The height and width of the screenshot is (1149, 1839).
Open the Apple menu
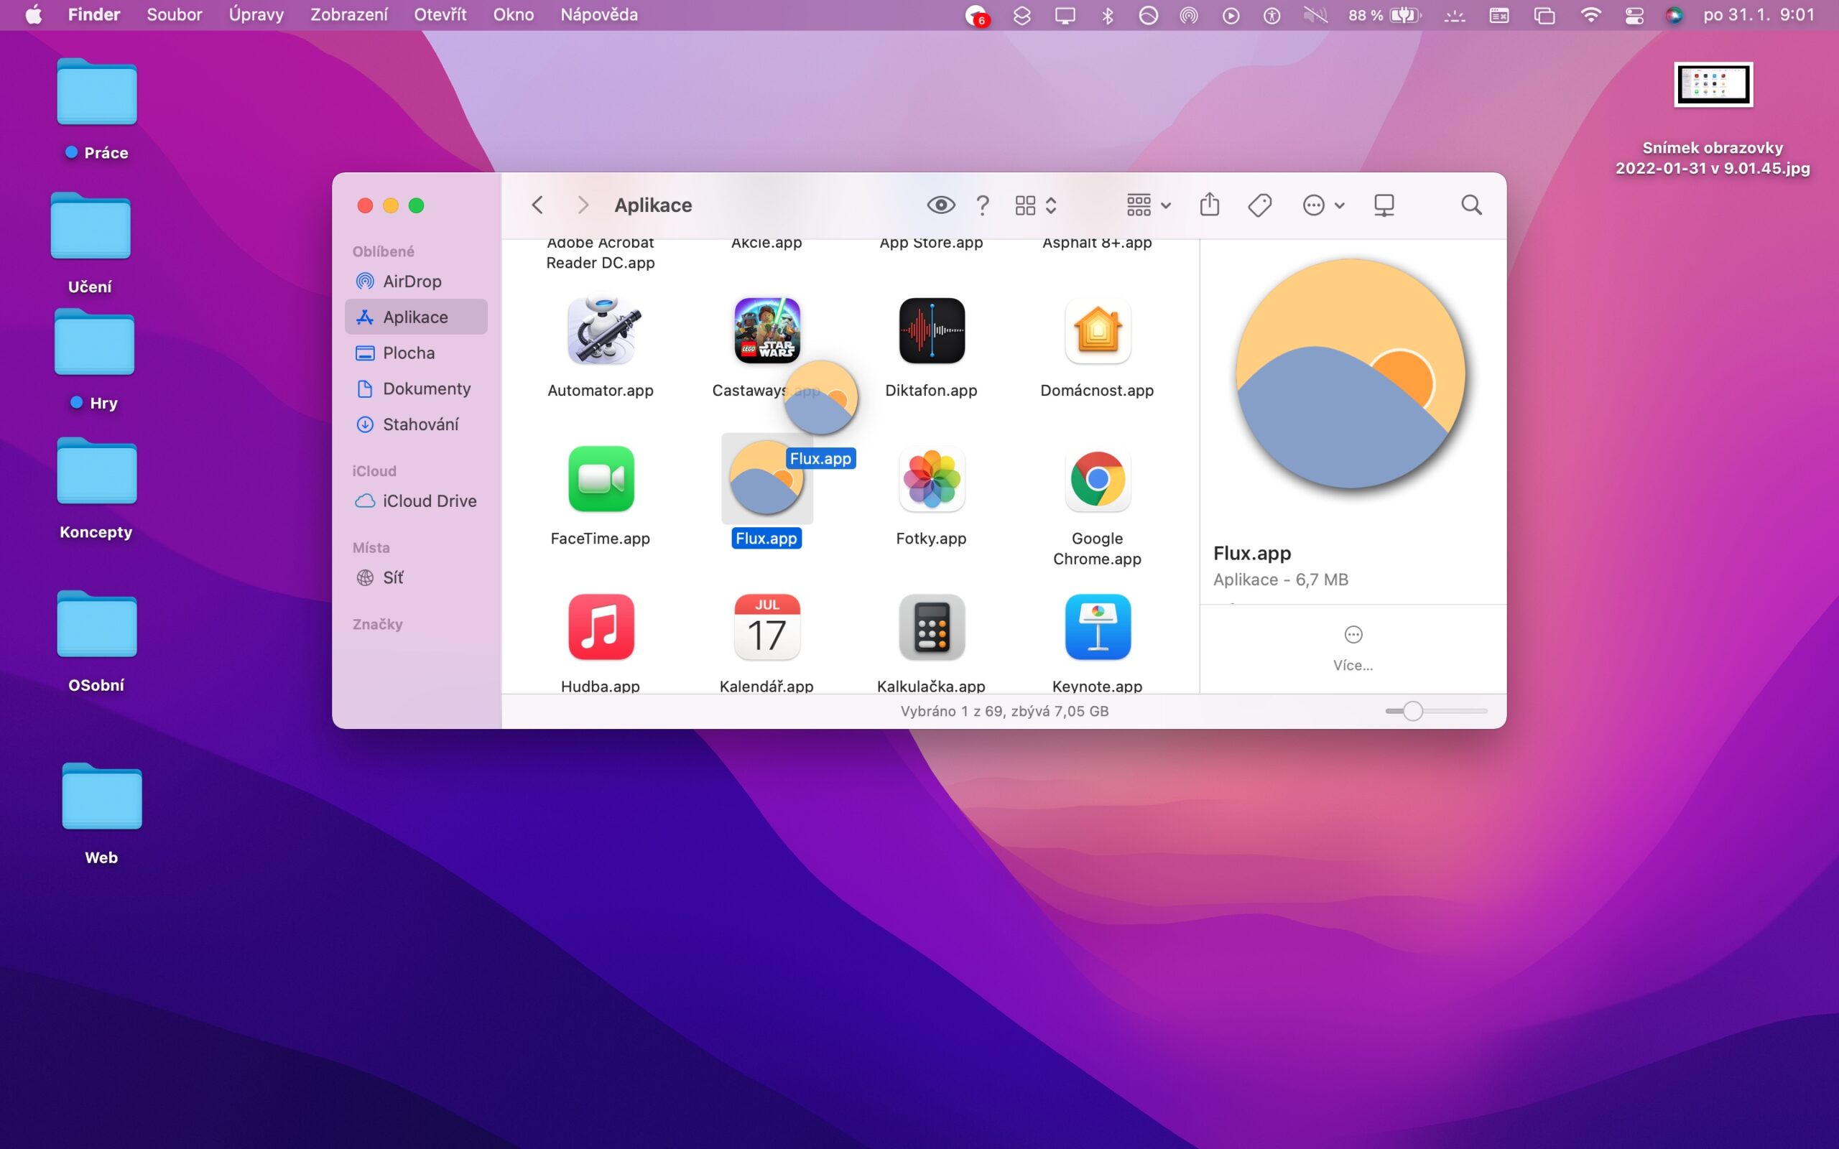[x=34, y=14]
